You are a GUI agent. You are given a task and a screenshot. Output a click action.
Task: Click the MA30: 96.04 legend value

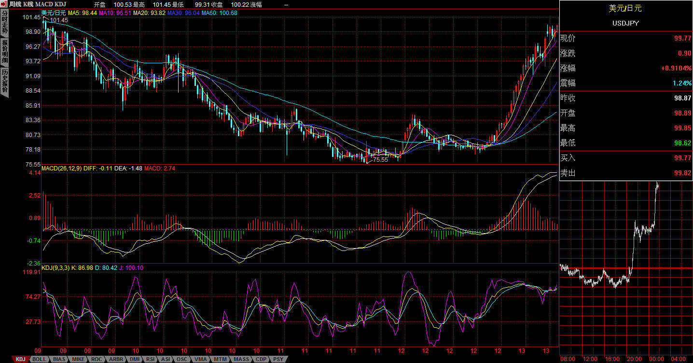click(x=183, y=13)
